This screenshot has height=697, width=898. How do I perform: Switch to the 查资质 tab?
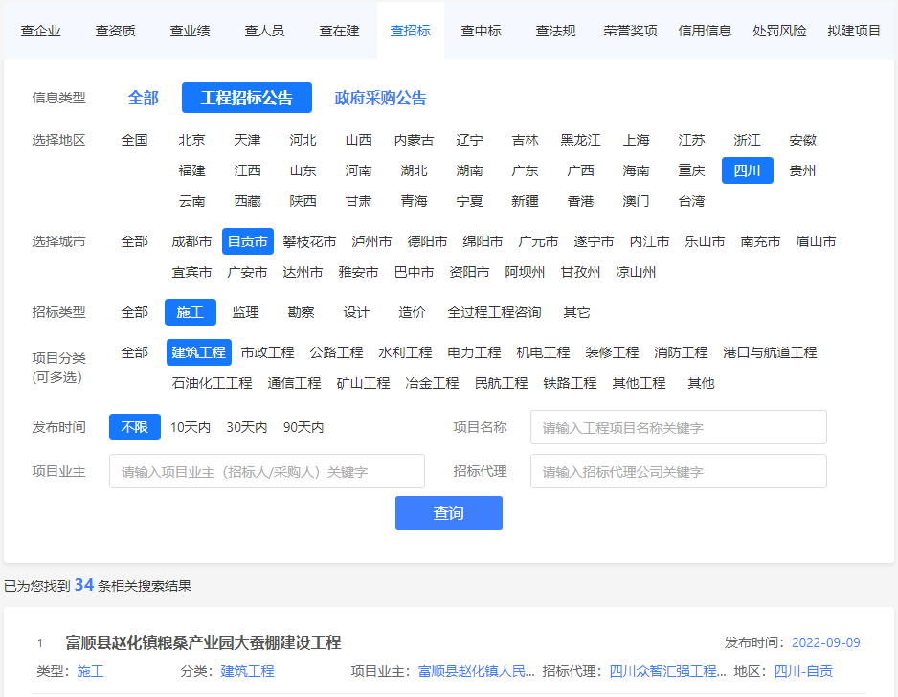pos(115,31)
